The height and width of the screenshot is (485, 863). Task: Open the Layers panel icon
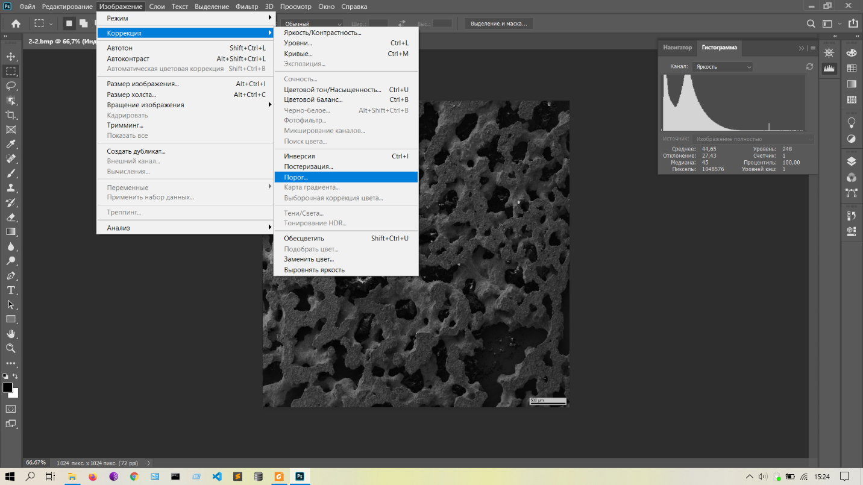tap(852, 161)
